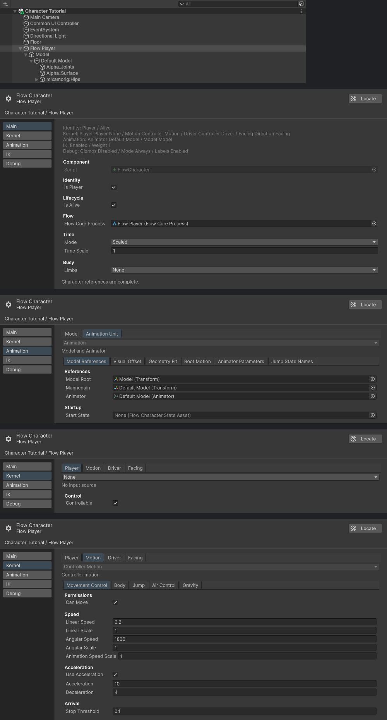Open Busy Limbs dropdown
This screenshot has height=720, width=387.
point(245,270)
